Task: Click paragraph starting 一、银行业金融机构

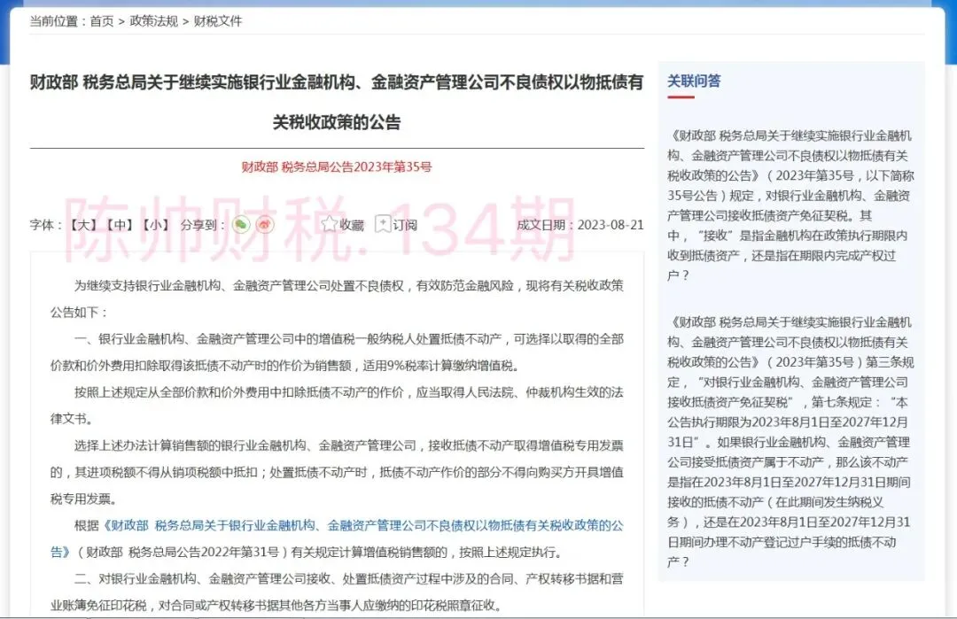Action: pyautogui.click(x=337, y=352)
